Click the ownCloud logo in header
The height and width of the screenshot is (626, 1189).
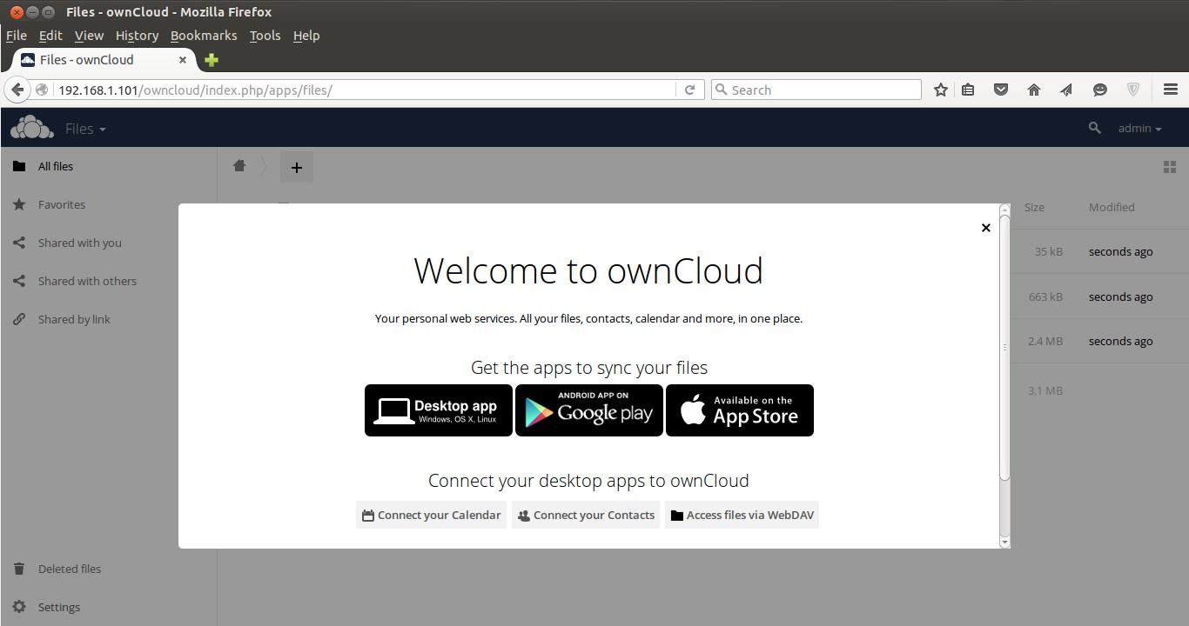pos(32,128)
